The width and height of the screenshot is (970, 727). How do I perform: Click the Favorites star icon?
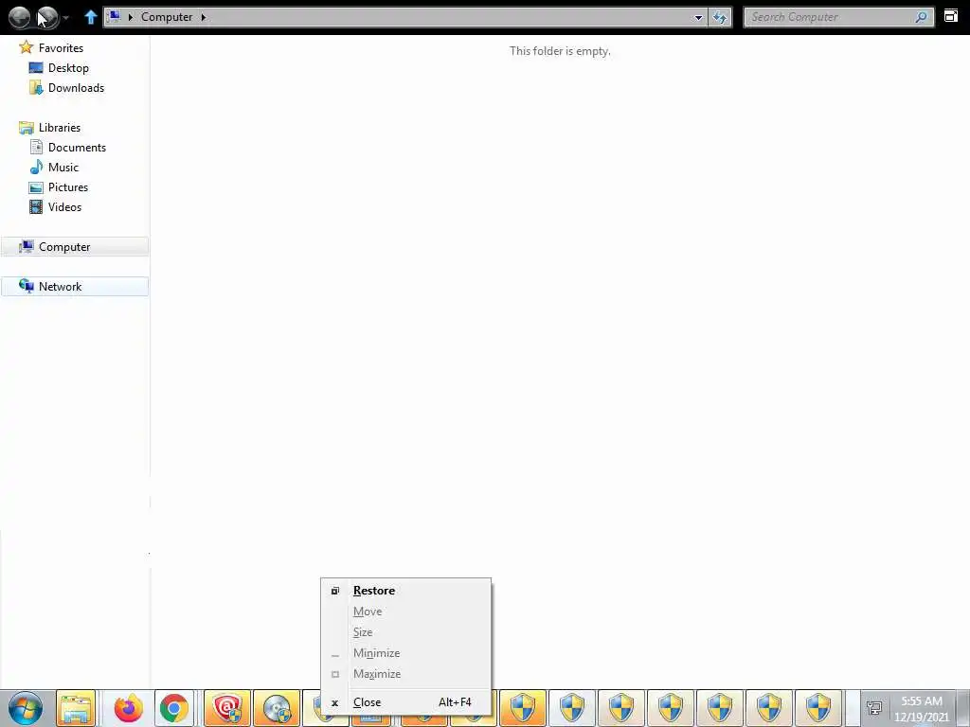click(x=26, y=47)
